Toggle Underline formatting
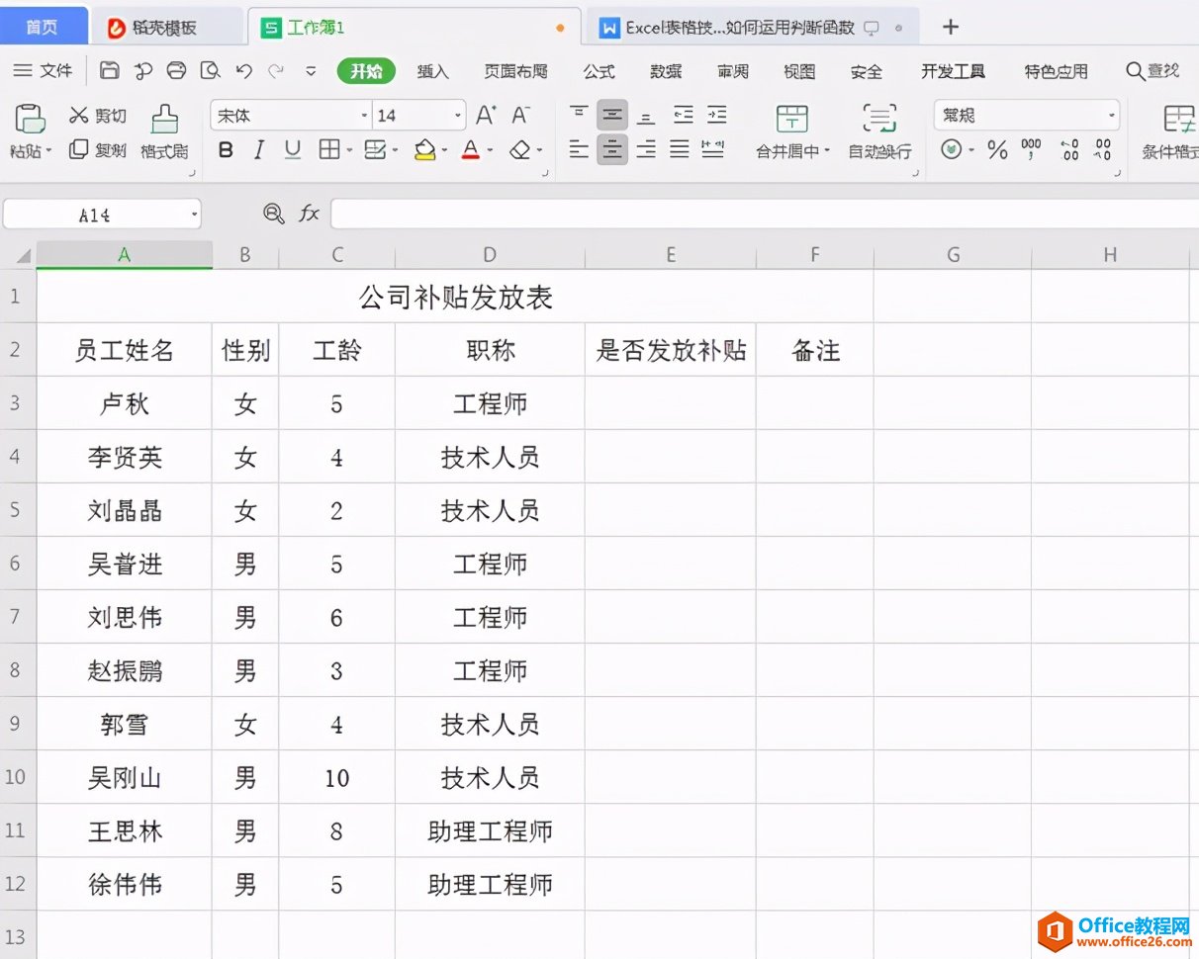 pyautogui.click(x=293, y=150)
